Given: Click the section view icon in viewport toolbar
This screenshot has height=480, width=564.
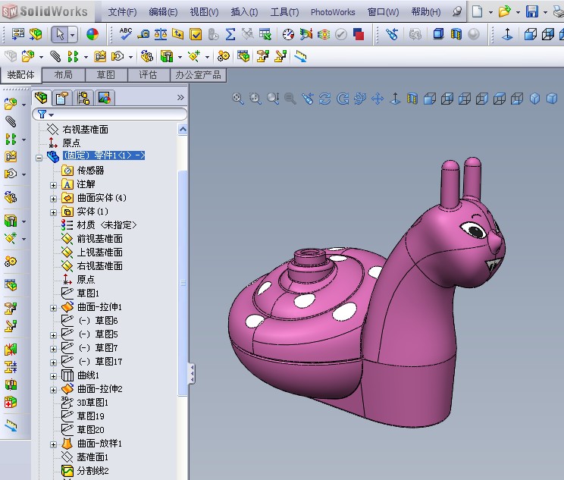Looking at the screenshot, I should (412, 99).
